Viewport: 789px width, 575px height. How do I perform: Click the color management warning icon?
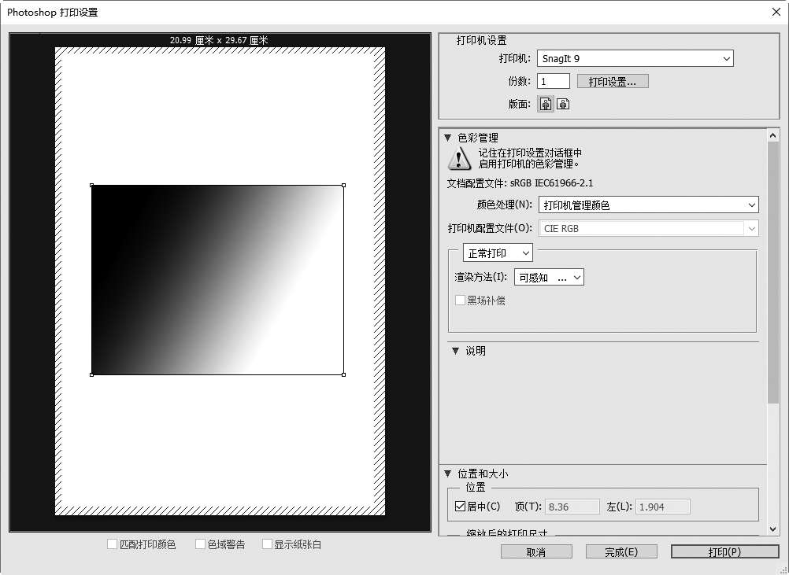(x=459, y=159)
